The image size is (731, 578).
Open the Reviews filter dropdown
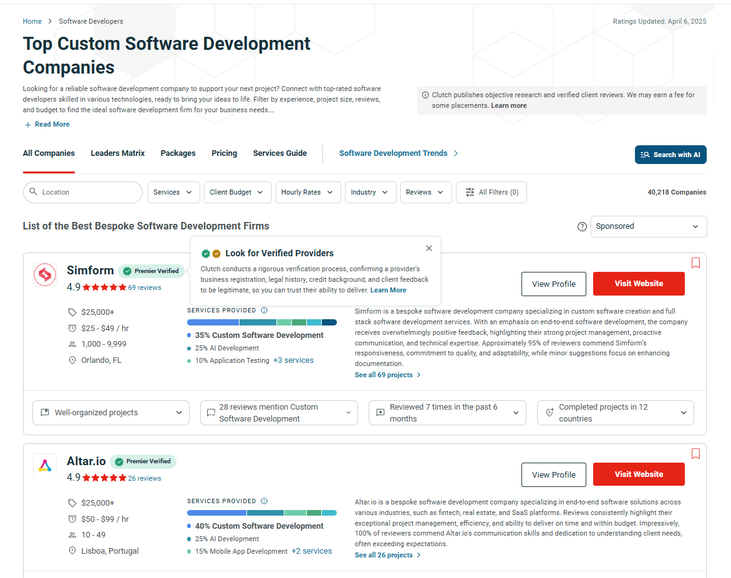(x=426, y=193)
